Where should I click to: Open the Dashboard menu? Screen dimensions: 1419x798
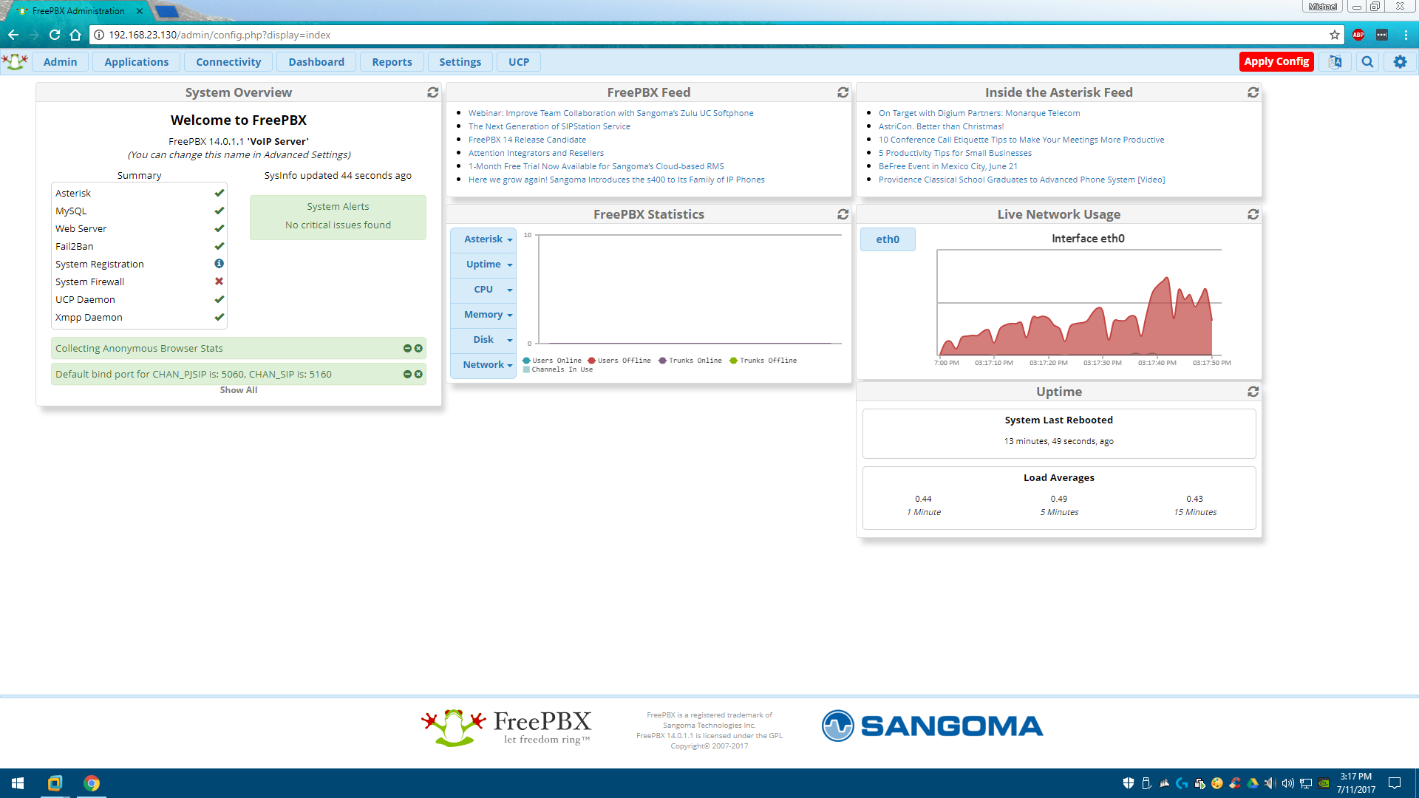[x=316, y=62]
